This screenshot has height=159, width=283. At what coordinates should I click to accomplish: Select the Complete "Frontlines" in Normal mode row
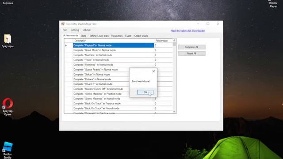pos(113,65)
